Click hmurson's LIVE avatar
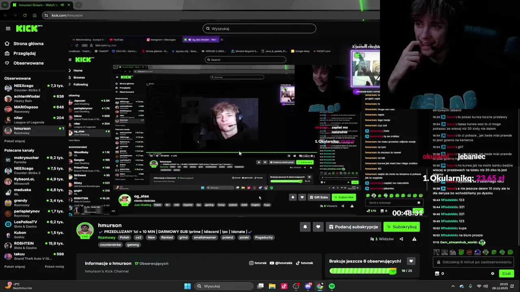The height and width of the screenshot is (292, 520). coord(85,230)
